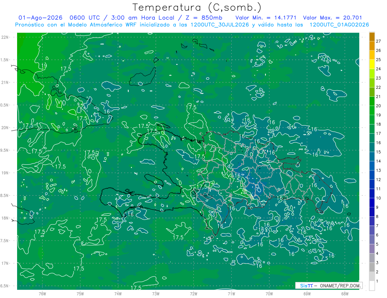This screenshot has width=387, height=298.
Task: Select the 'Valor Min. = 14.1771' value
Action: (x=266, y=18)
